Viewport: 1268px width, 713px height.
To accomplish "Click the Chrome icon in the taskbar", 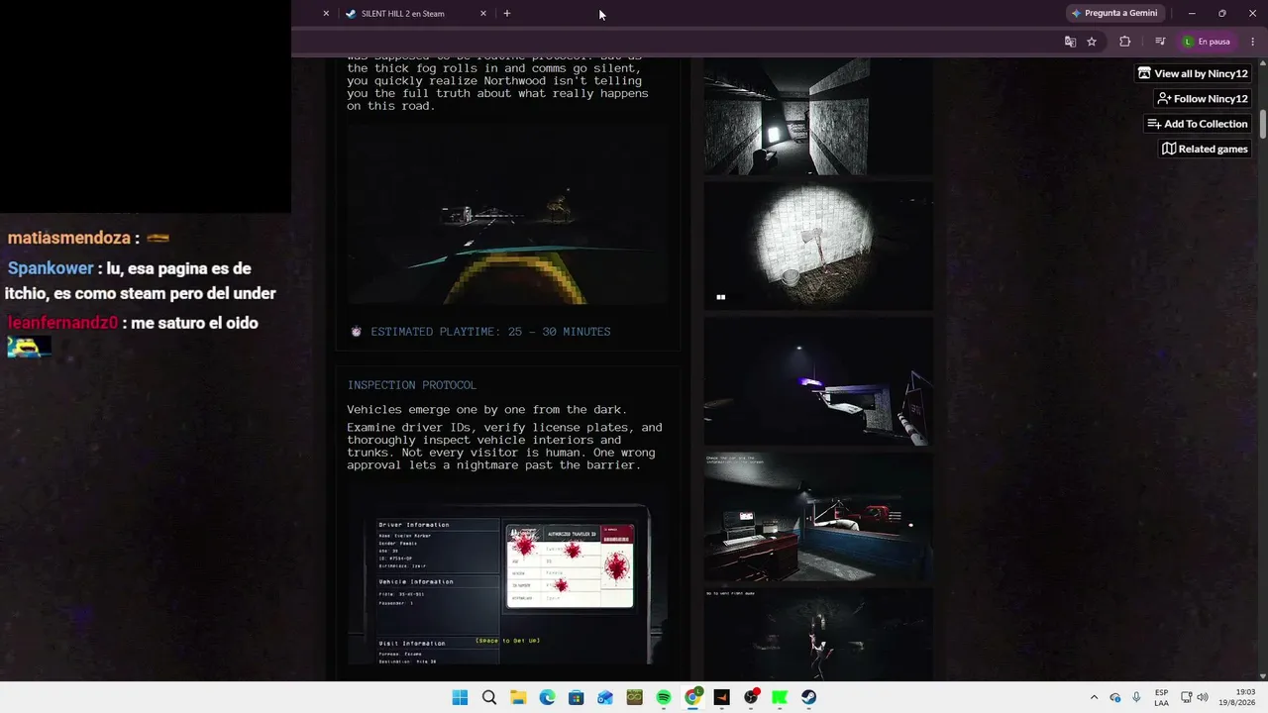I will [x=692, y=697].
